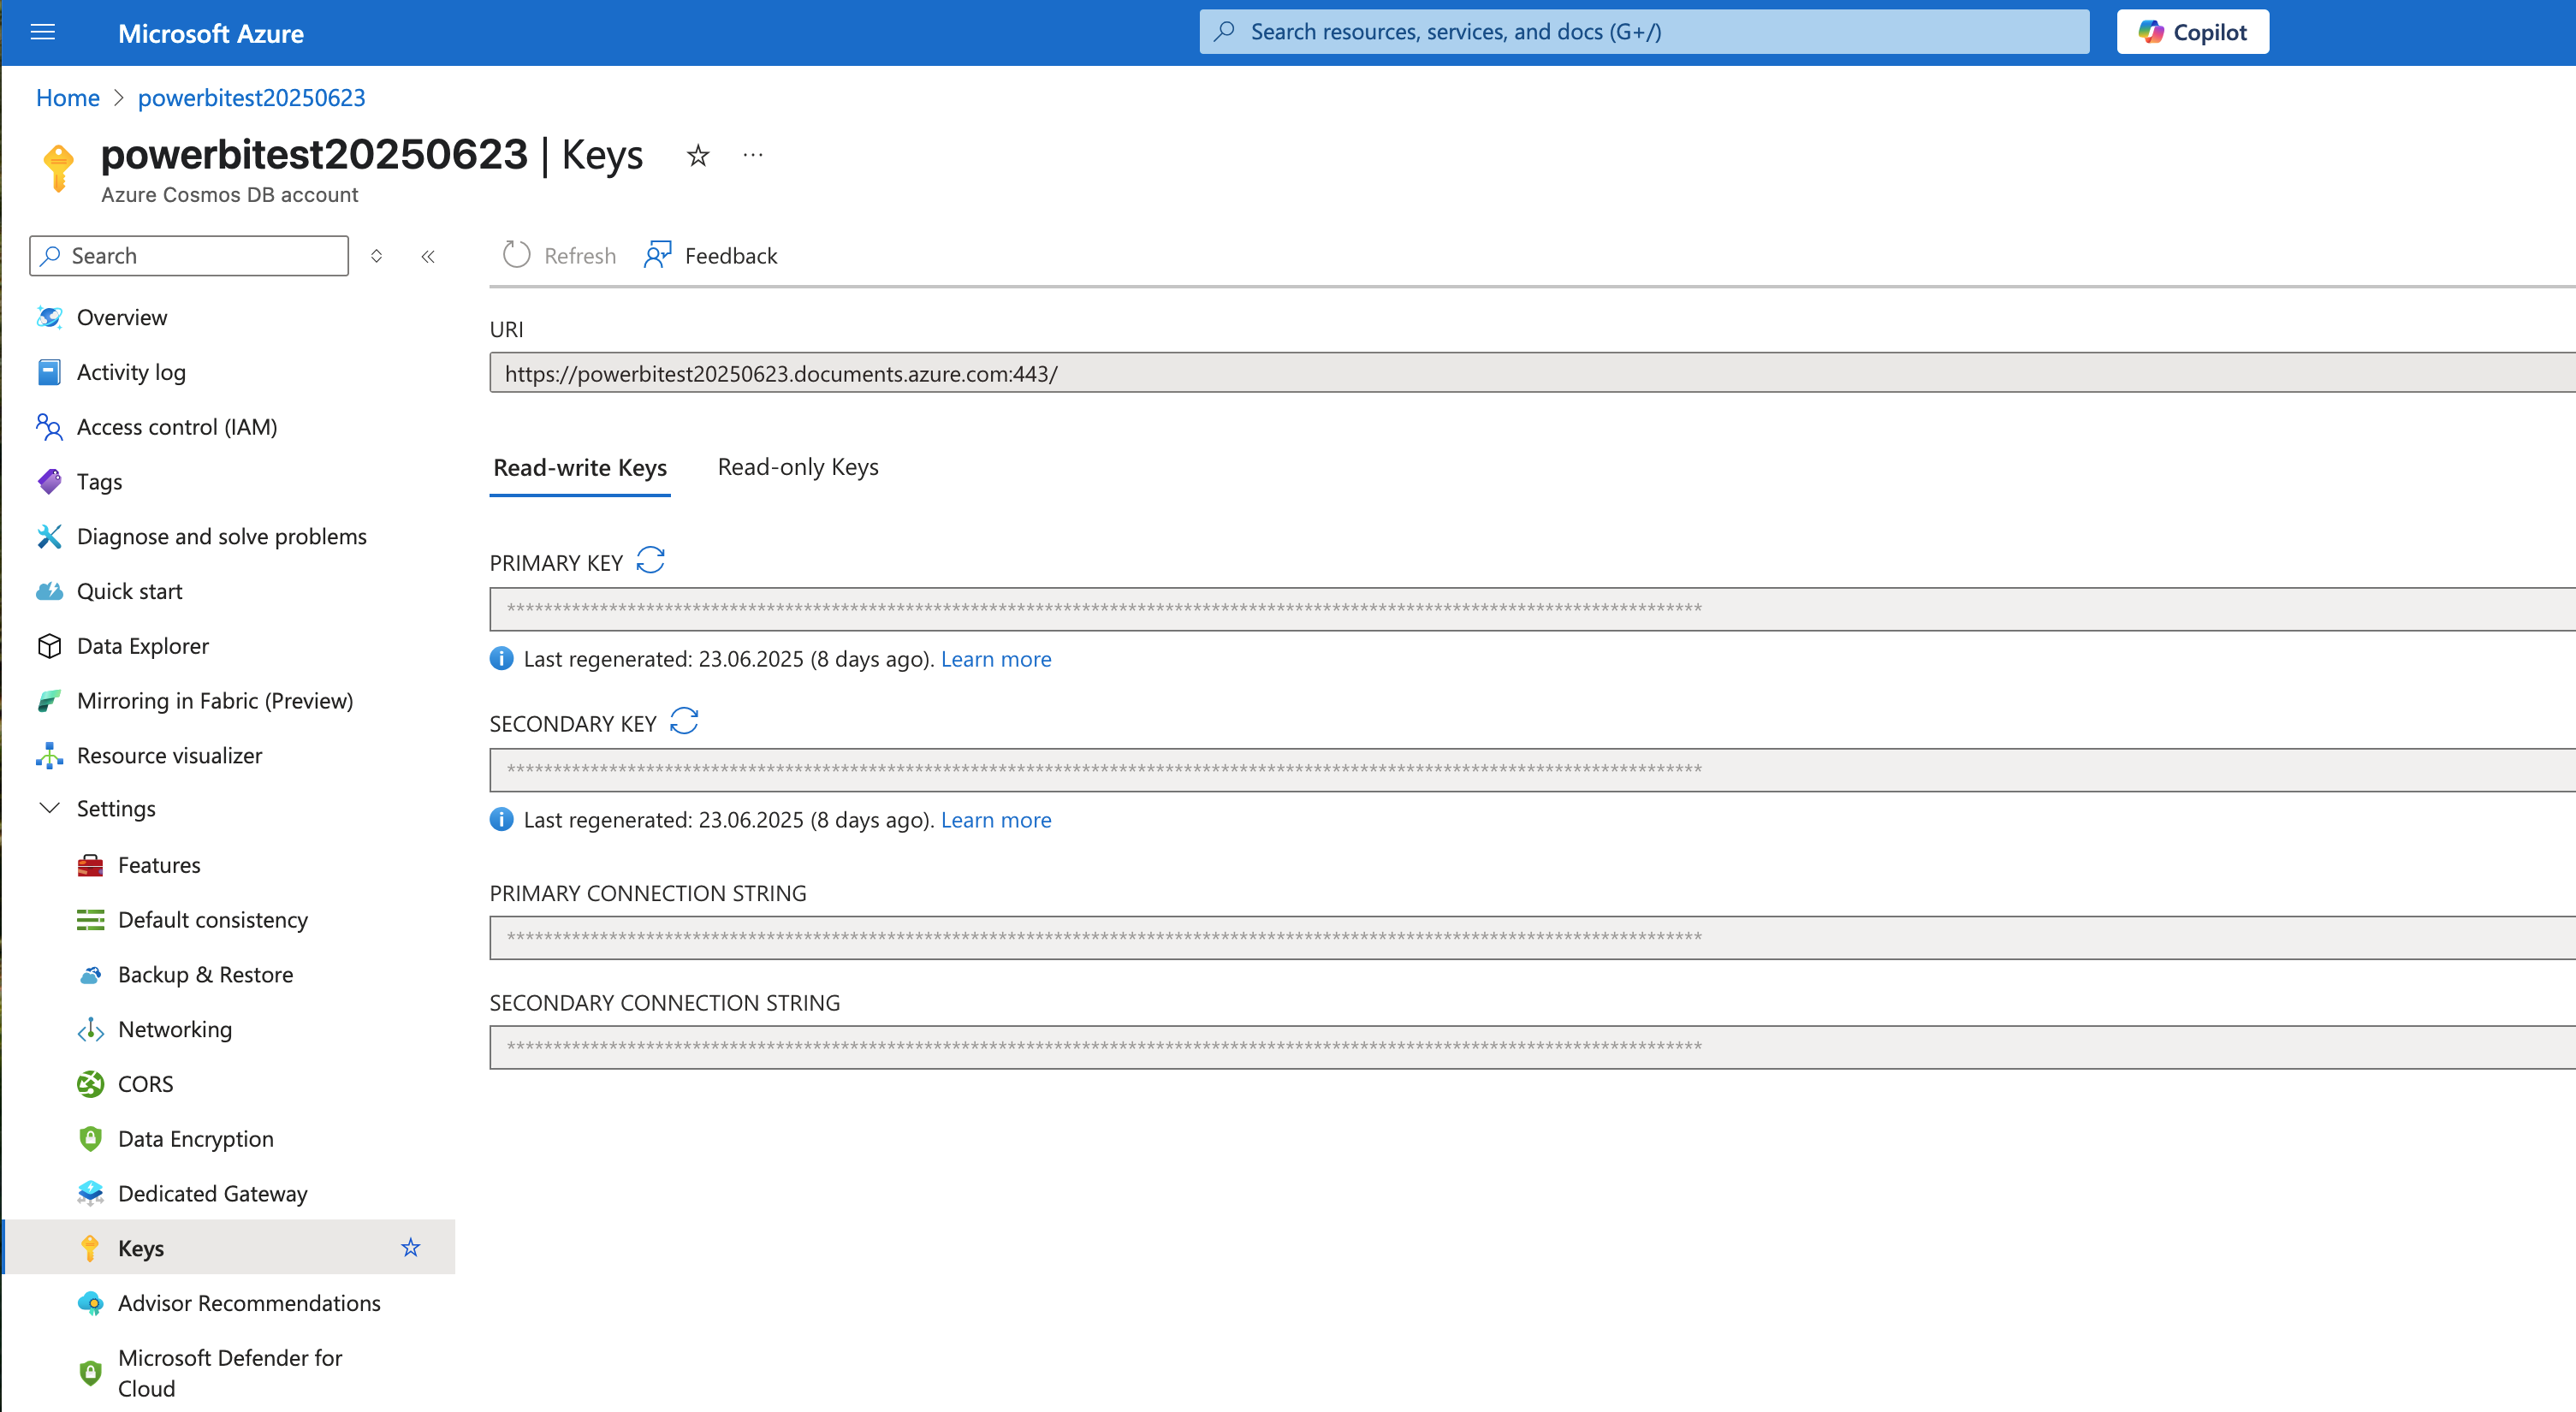Select the Keys menu item
Image resolution: width=2576 pixels, height=1412 pixels.
pos(228,1248)
